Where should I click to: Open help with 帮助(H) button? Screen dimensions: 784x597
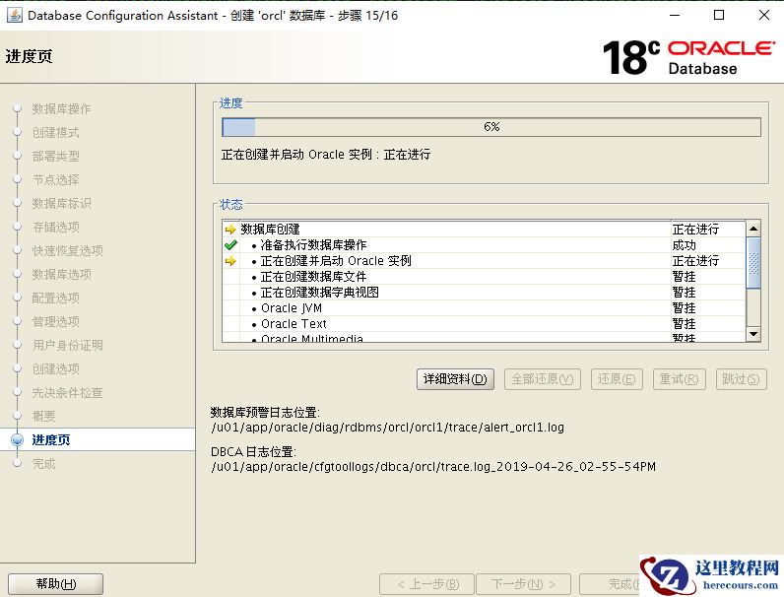[55, 584]
